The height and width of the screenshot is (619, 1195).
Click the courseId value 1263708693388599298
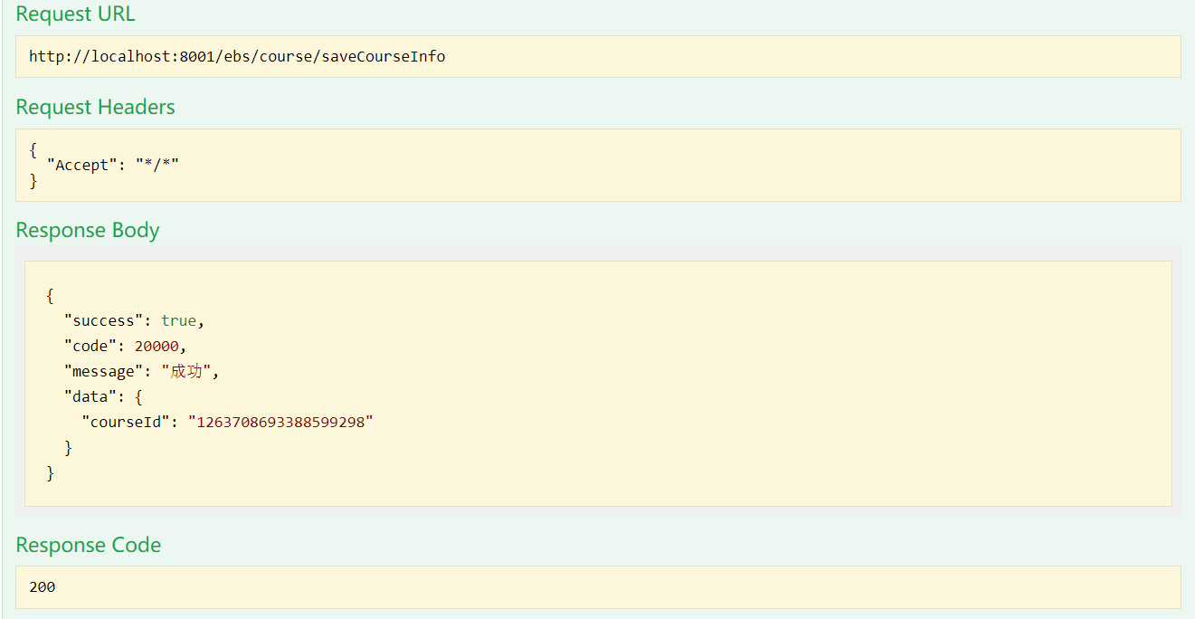click(280, 422)
